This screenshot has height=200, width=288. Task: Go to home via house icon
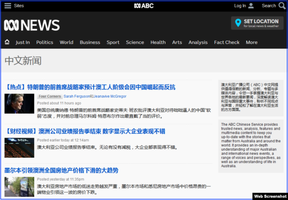click(x=7, y=42)
